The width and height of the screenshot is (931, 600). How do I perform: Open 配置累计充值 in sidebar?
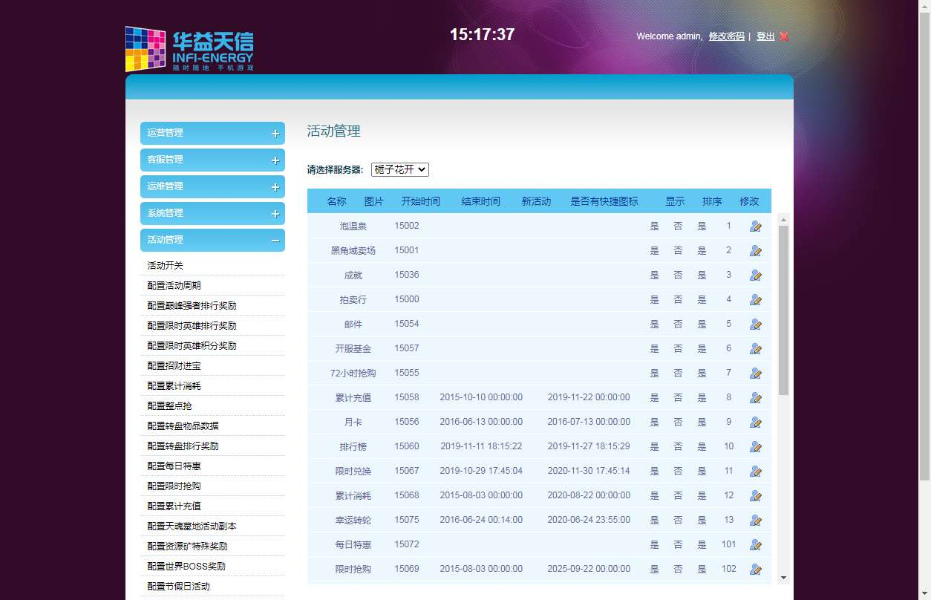tap(174, 506)
